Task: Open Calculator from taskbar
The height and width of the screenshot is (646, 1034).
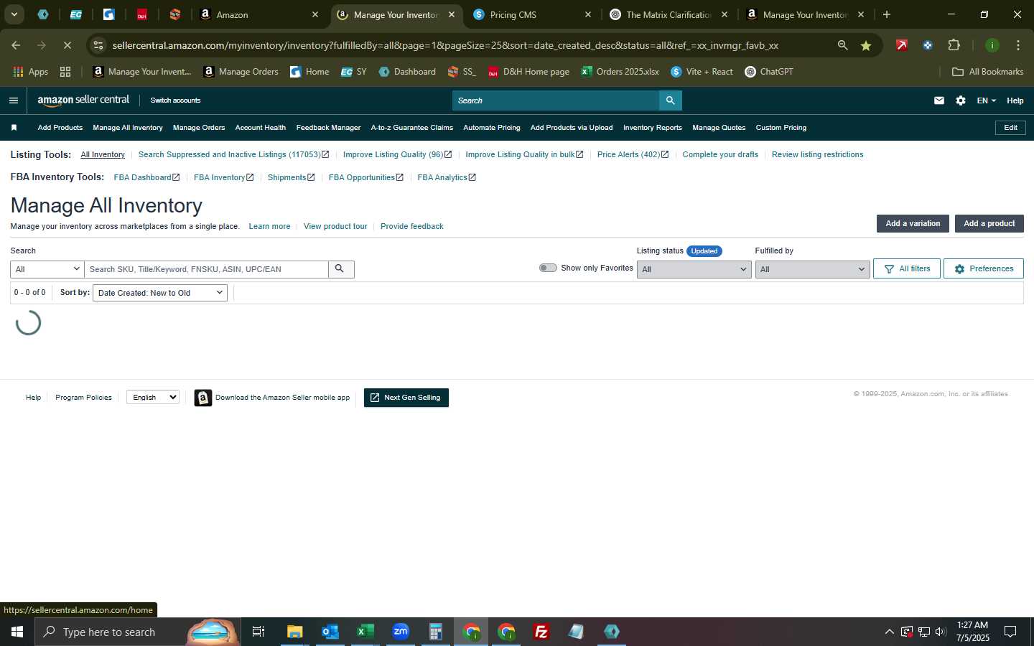Action: coord(435,632)
